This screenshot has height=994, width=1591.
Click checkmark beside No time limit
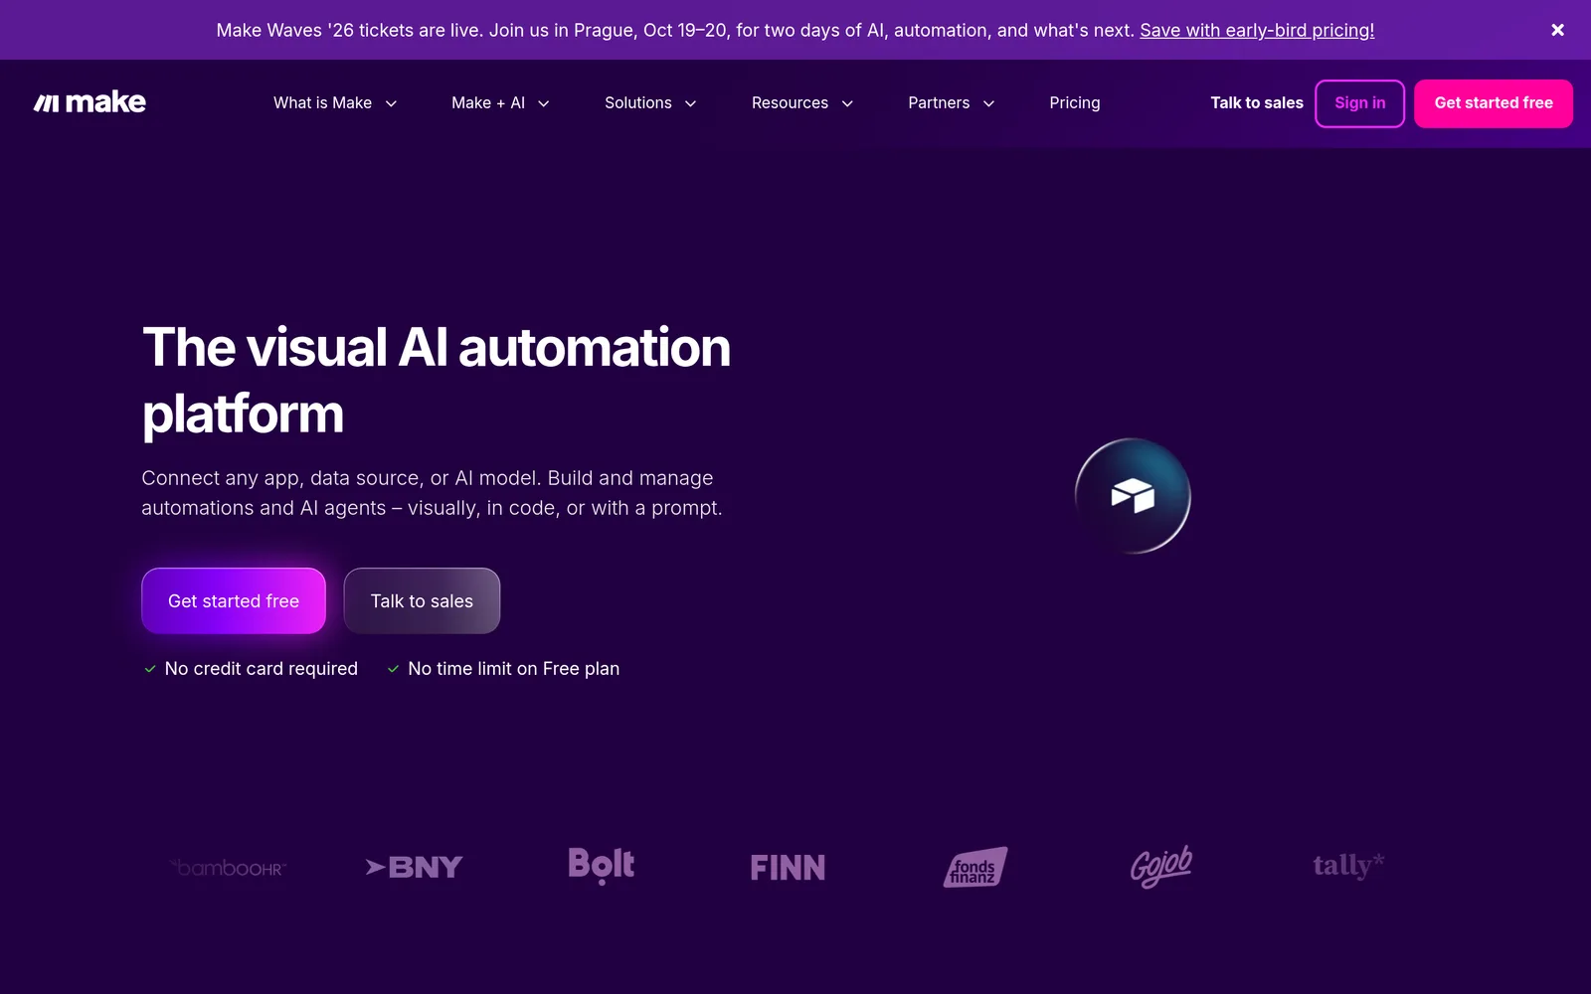[393, 669]
